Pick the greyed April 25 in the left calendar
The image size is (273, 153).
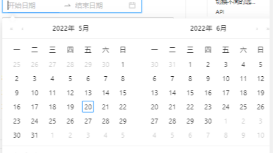coord(16,65)
